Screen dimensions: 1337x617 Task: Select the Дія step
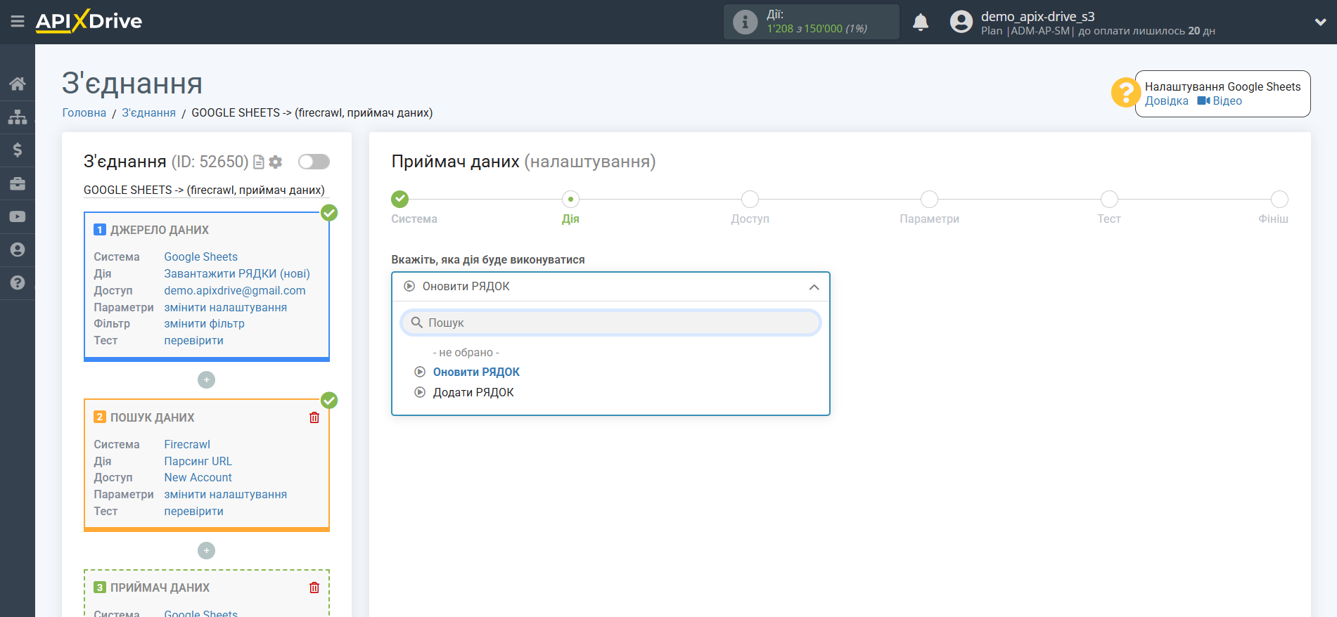pos(570,200)
